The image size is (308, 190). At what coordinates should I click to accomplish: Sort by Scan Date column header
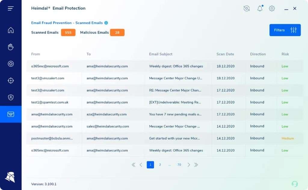pyautogui.click(x=225, y=54)
